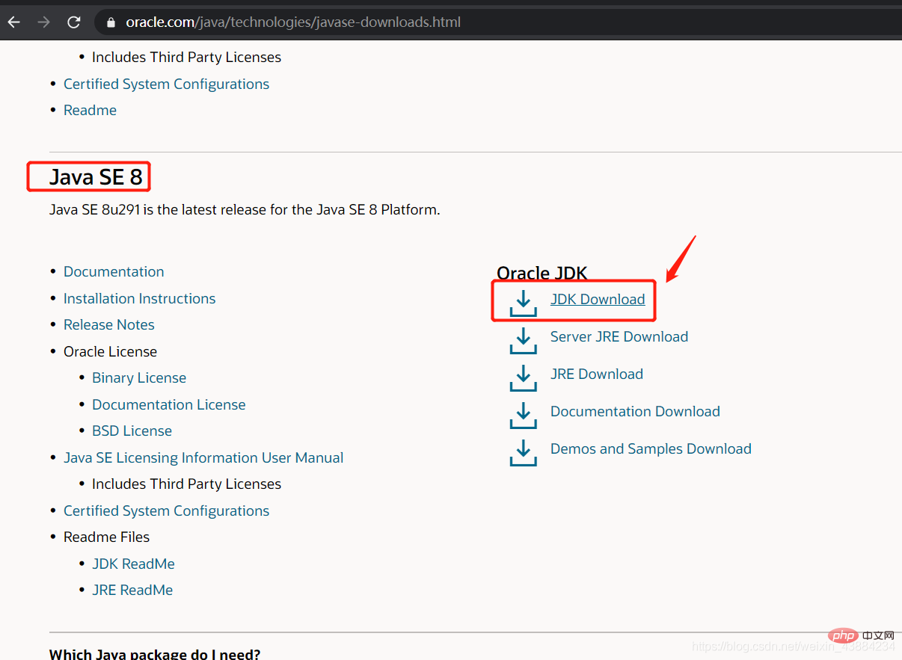The image size is (902, 660).
Task: Click the Java SE 8 heading
Action: point(96,177)
